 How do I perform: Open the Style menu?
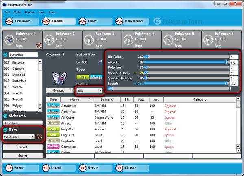point(17,12)
